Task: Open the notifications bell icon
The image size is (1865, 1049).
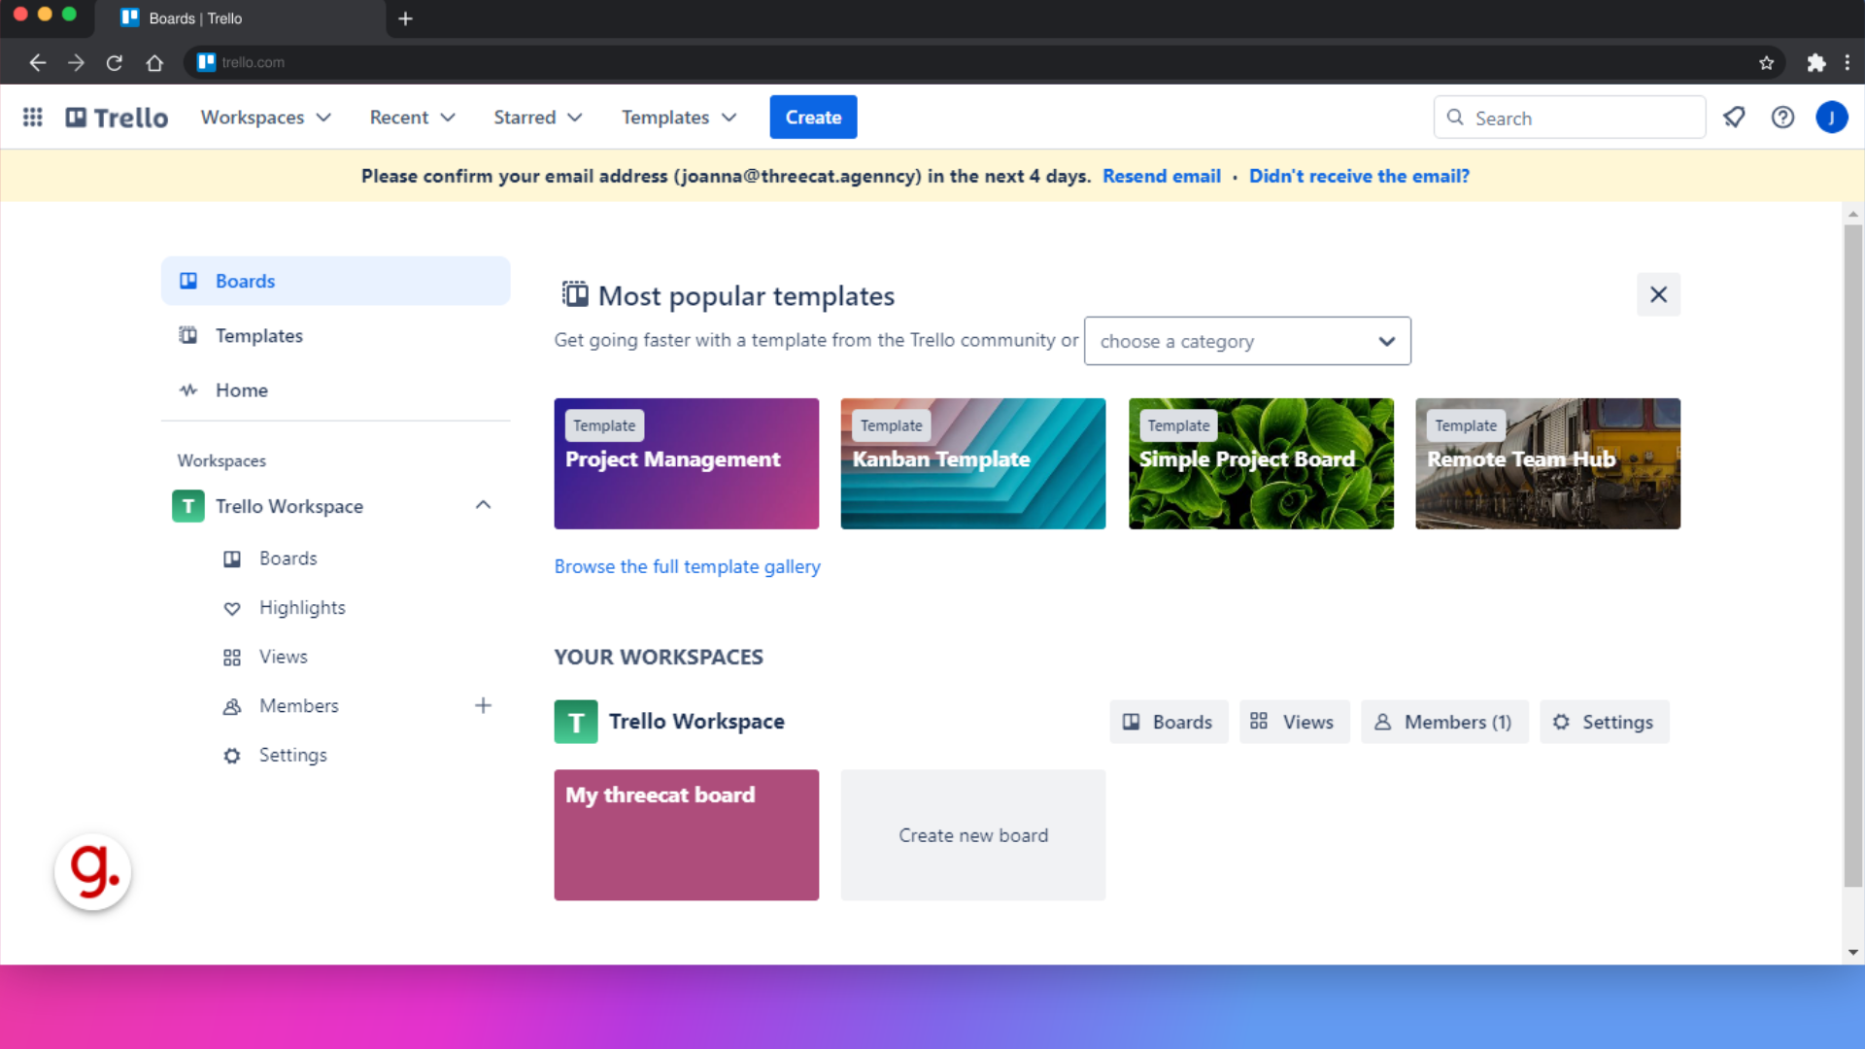Action: (1734, 117)
